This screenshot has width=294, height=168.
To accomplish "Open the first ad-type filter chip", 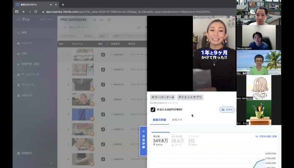I will click(x=68, y=36).
